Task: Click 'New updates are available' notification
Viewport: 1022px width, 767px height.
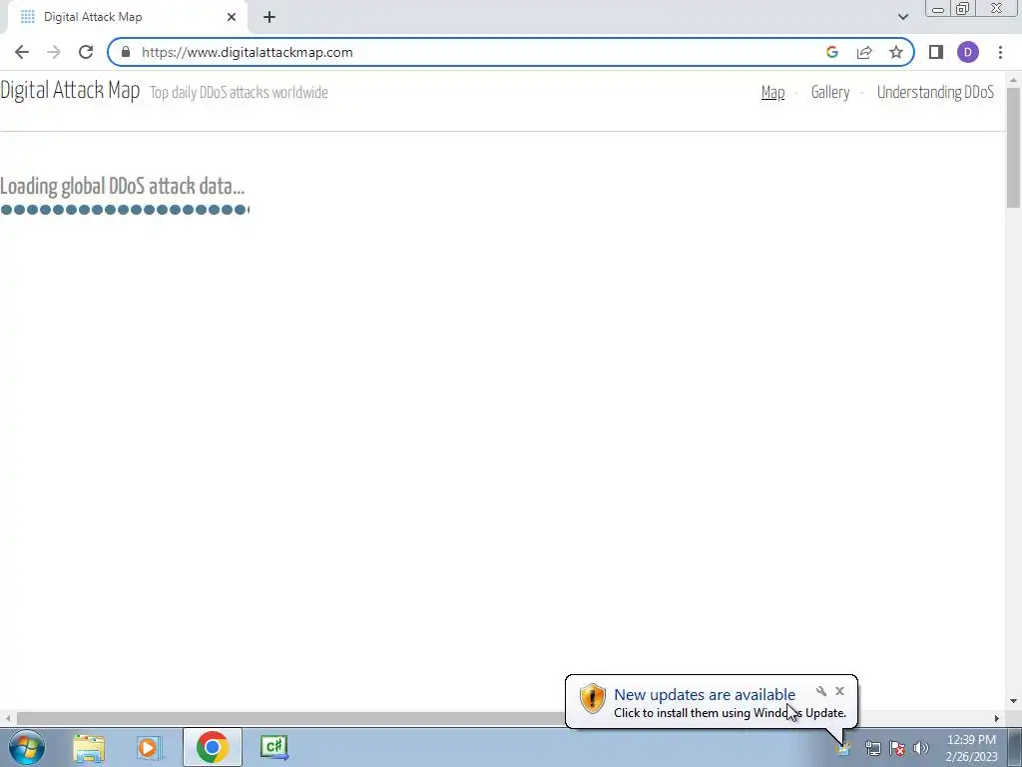Action: point(705,695)
